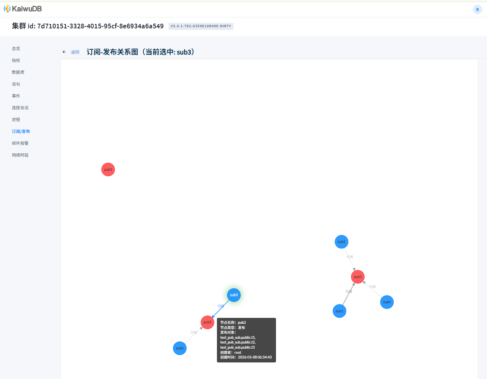Select the pub2 red node
487x379 pixels.
207,322
